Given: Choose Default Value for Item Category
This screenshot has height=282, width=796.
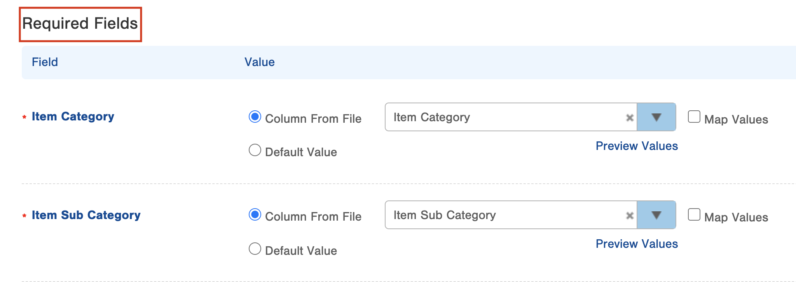Looking at the screenshot, I should tap(255, 150).
